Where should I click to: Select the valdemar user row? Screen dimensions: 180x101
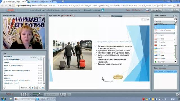point(165,45)
